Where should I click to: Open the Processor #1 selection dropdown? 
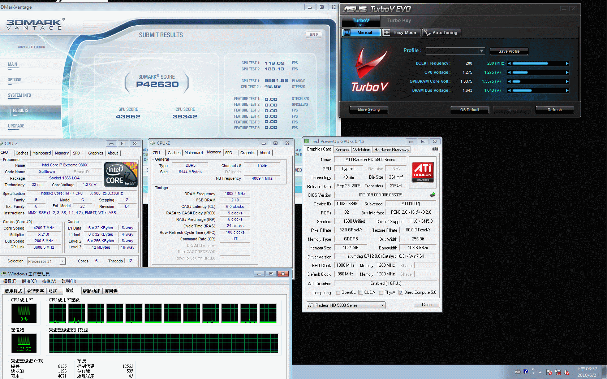pyautogui.click(x=46, y=261)
